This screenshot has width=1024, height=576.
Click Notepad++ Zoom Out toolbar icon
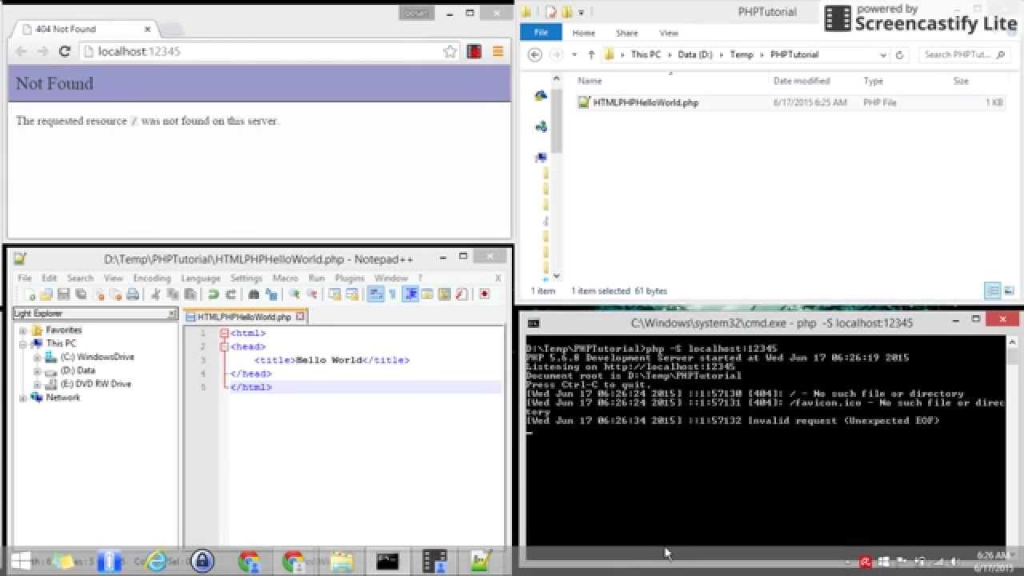[312, 294]
